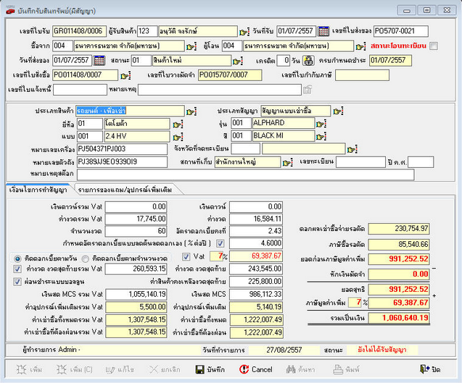Open lookup for ซื้อจาก supplier field

pos(191,46)
